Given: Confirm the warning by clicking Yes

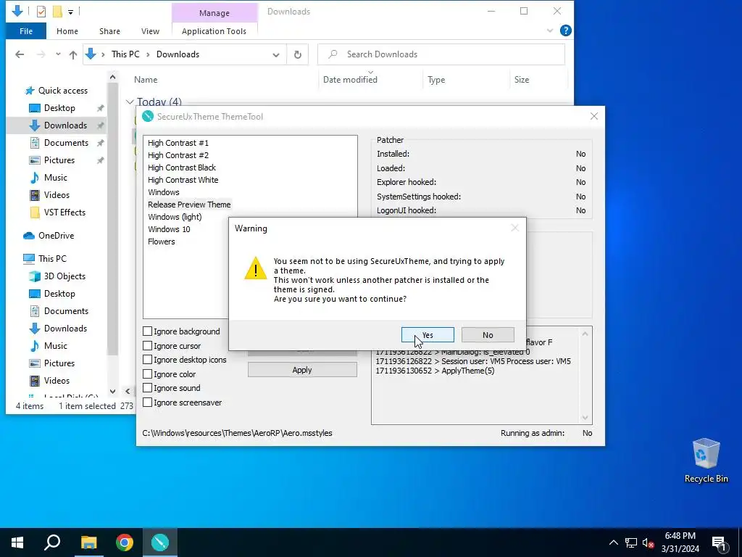Looking at the screenshot, I should [x=428, y=335].
